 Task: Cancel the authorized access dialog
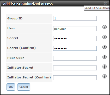point(24,87)
